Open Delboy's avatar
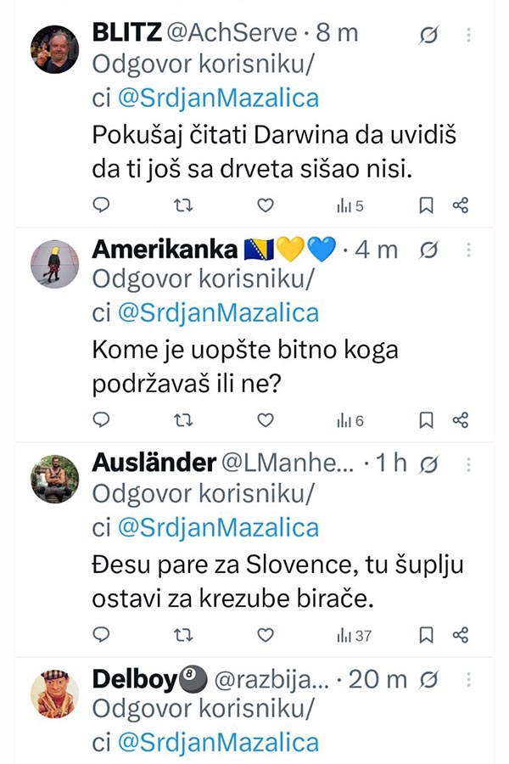 (54, 694)
